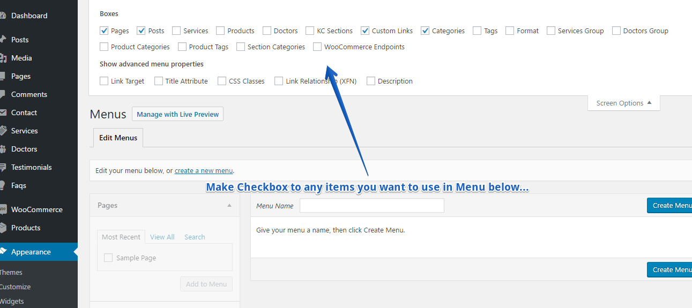Screen dimensions: 692x308
Task: Enable the WooCommerce Endpoints checkbox
Action: (317, 47)
